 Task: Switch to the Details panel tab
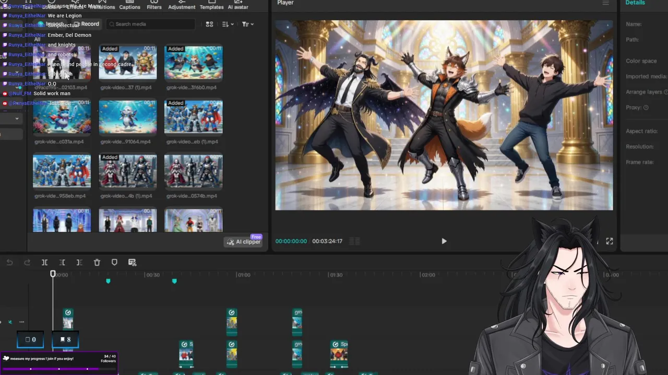click(x=635, y=3)
